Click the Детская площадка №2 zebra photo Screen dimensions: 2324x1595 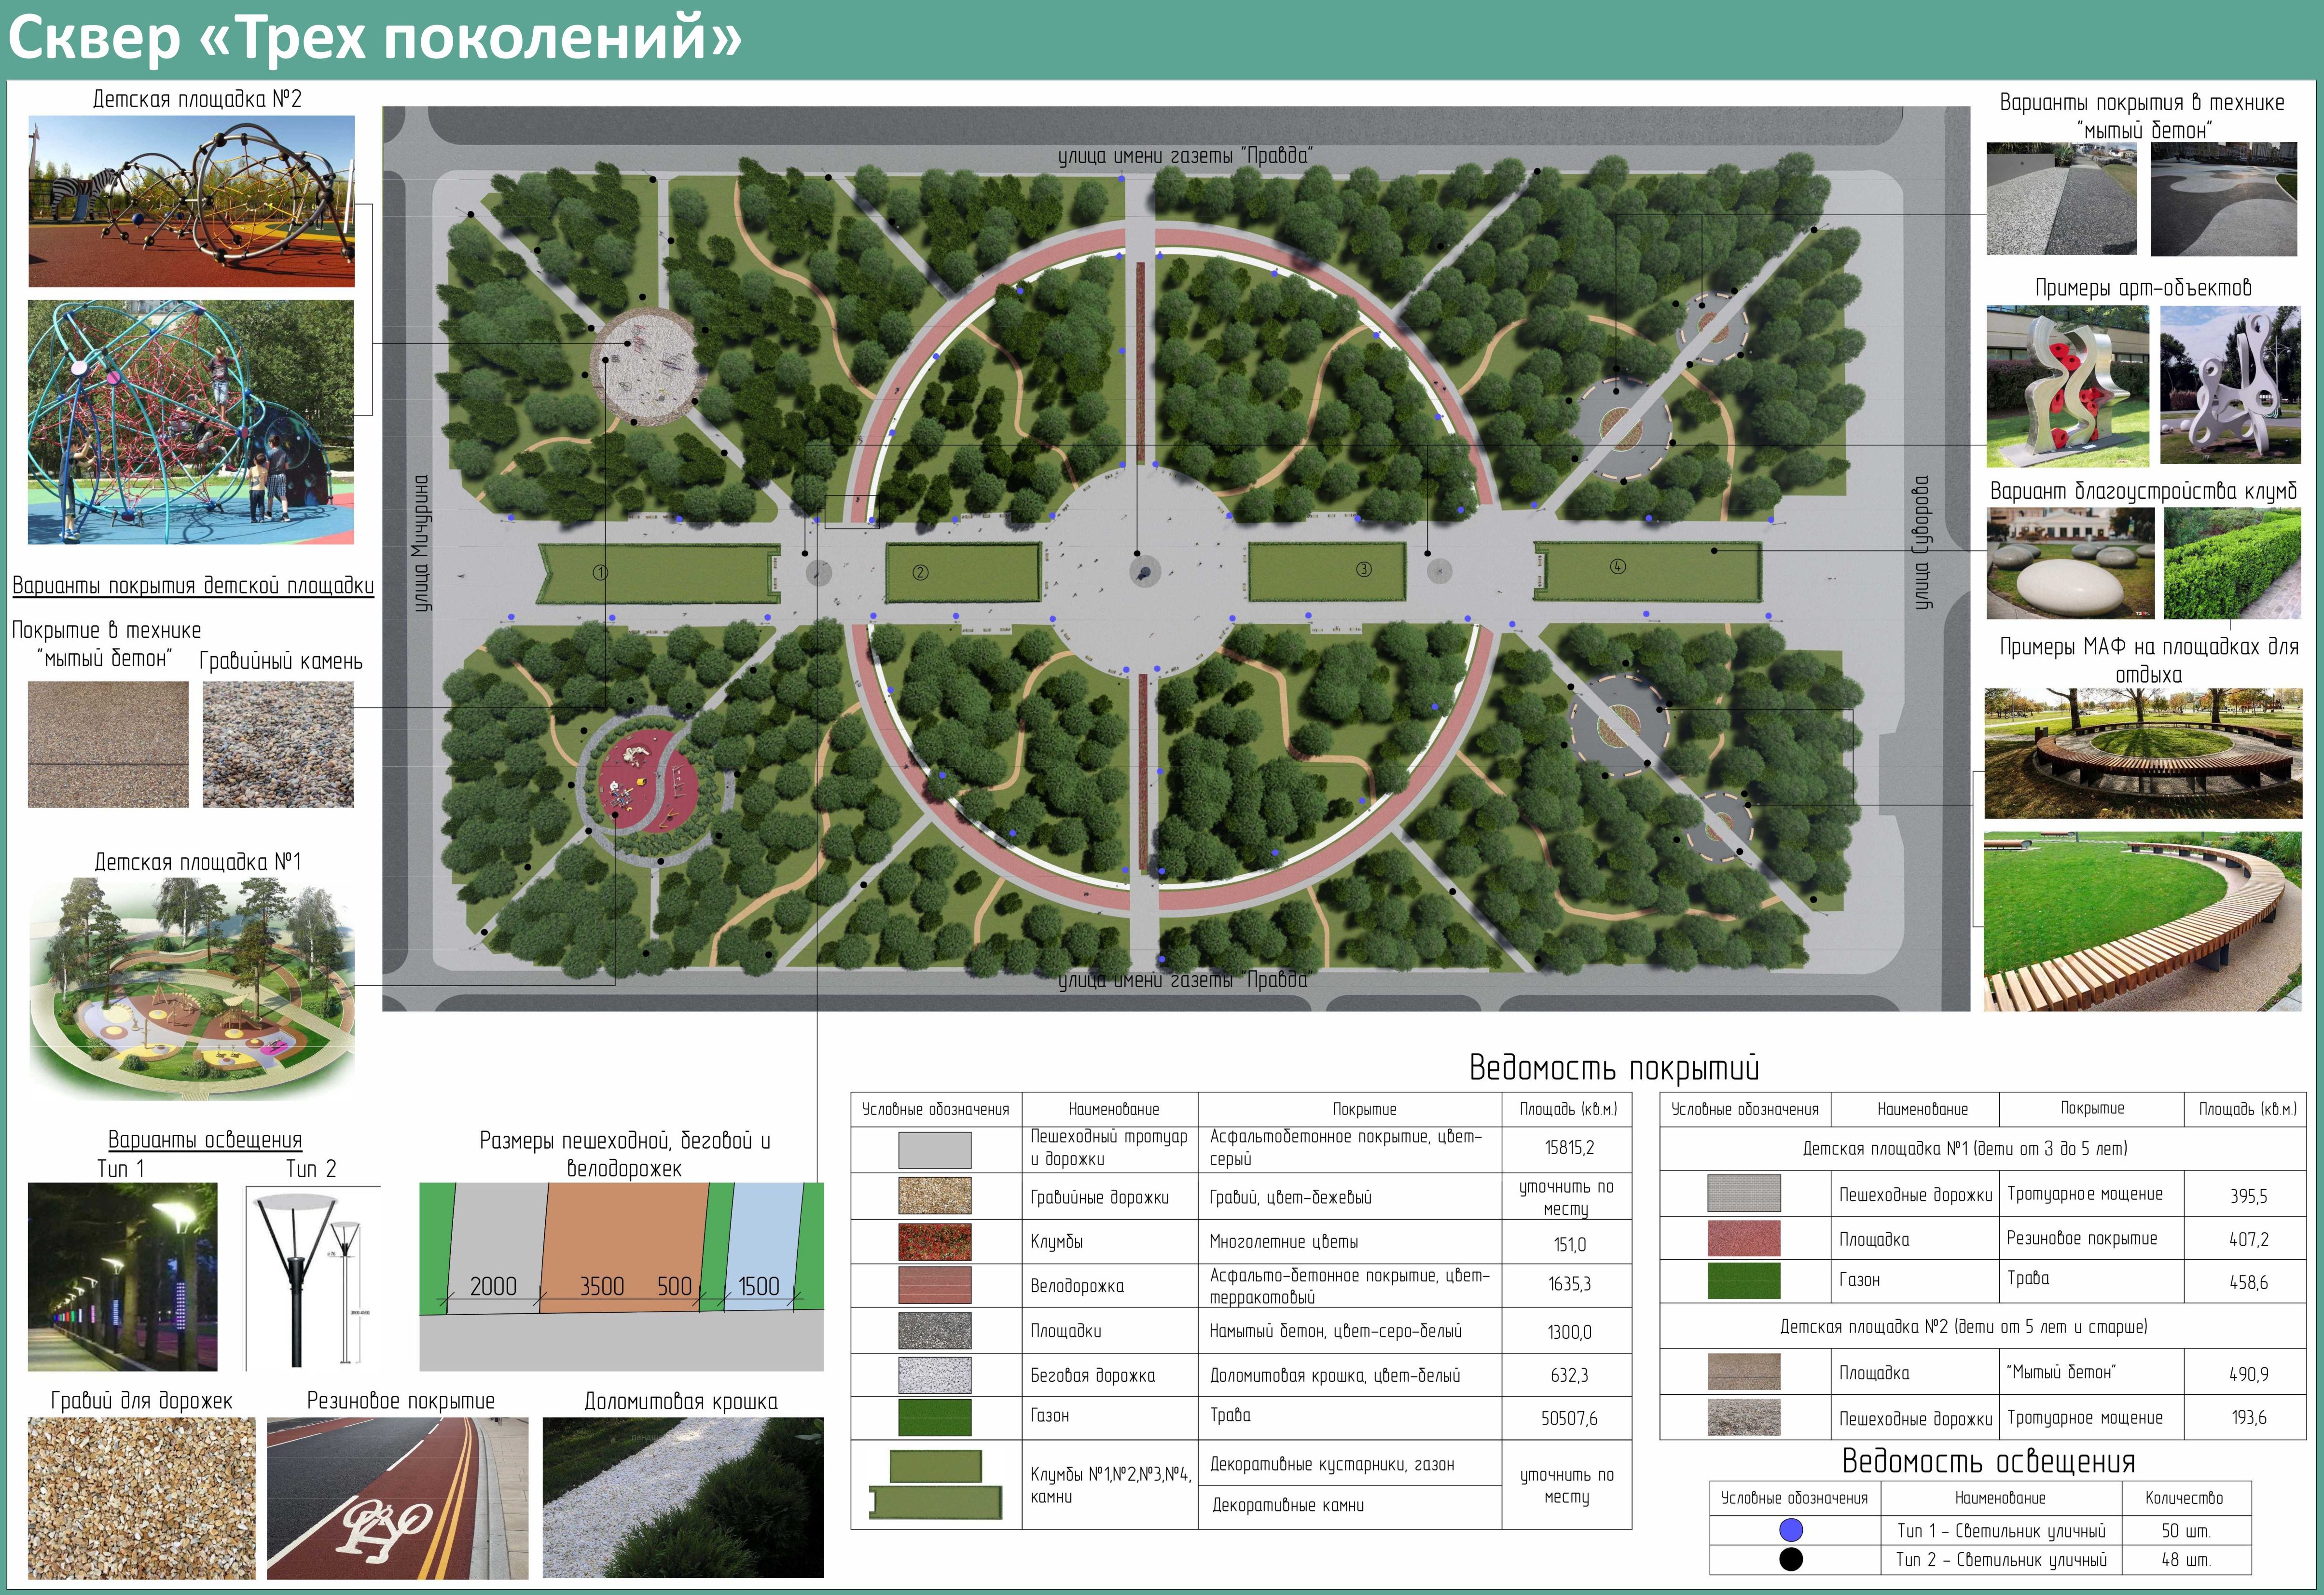[191, 201]
